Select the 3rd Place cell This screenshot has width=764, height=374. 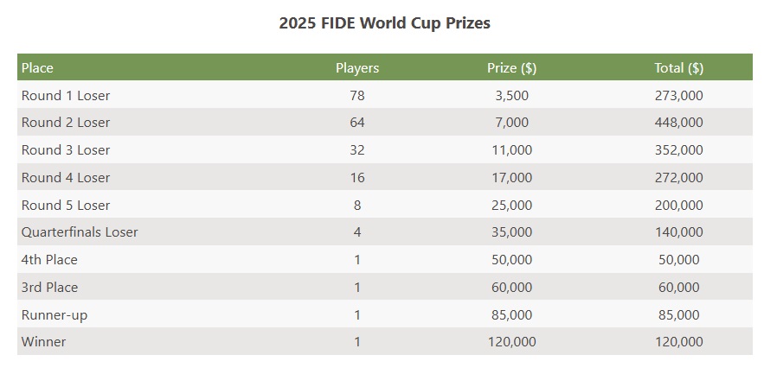pos(49,287)
